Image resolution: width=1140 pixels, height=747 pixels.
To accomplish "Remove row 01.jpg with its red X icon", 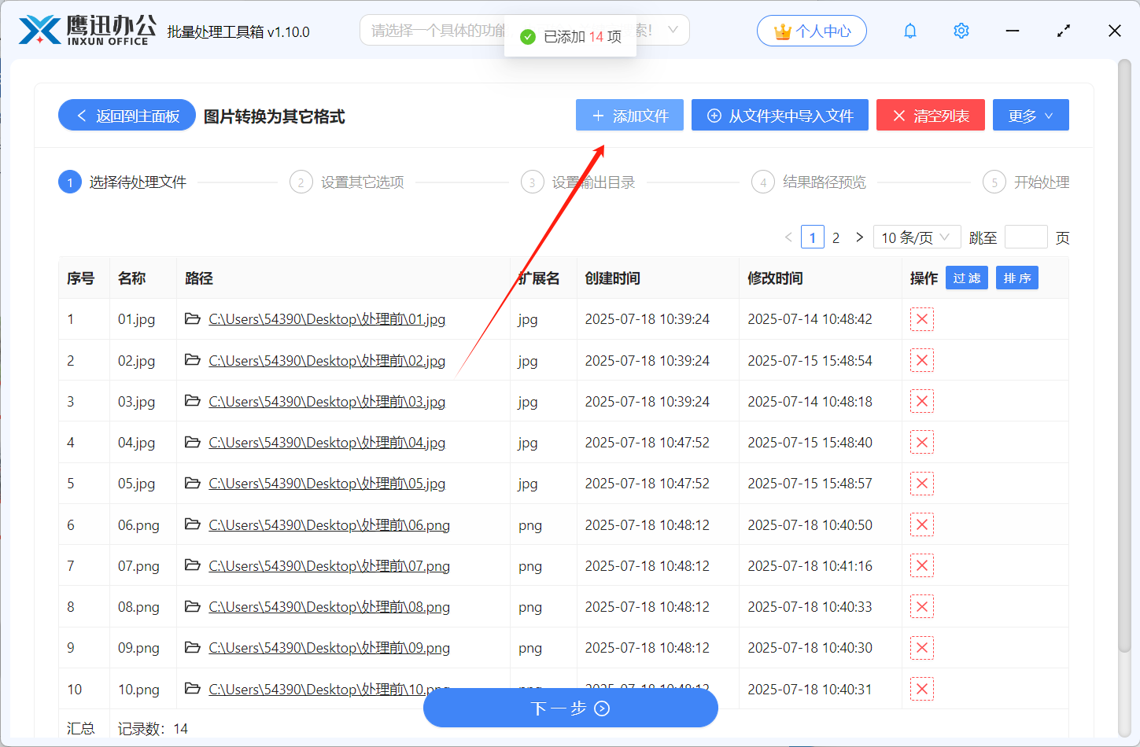I will [922, 319].
